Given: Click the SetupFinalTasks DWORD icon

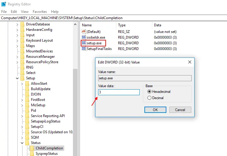Looking at the screenshot, I should [84, 49].
